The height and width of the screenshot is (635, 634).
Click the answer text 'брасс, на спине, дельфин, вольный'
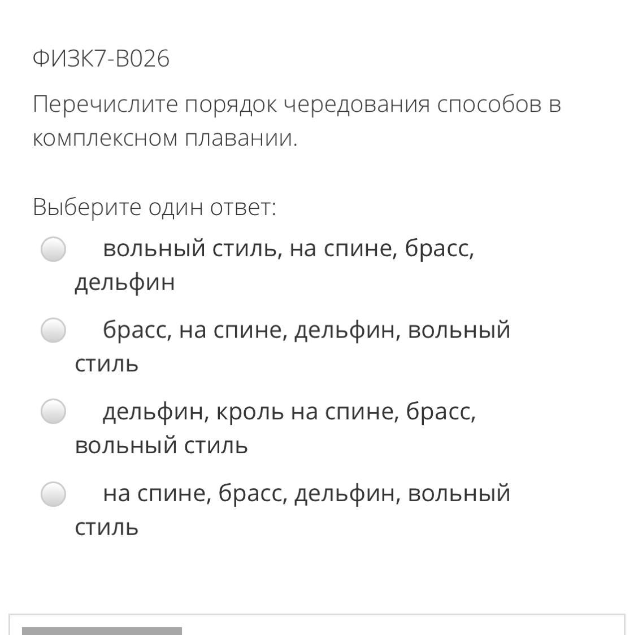(306, 330)
